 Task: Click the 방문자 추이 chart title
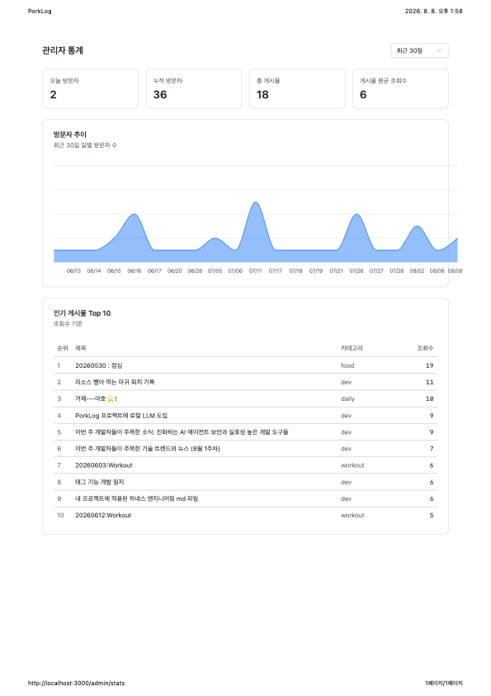point(70,135)
